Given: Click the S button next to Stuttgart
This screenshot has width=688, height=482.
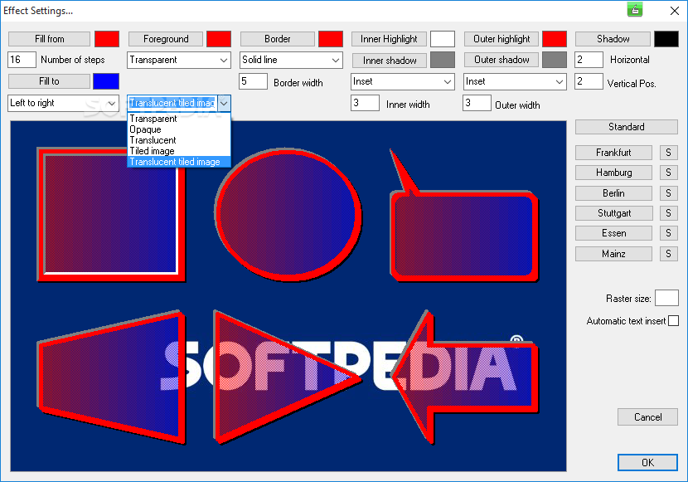Looking at the screenshot, I should point(668,213).
